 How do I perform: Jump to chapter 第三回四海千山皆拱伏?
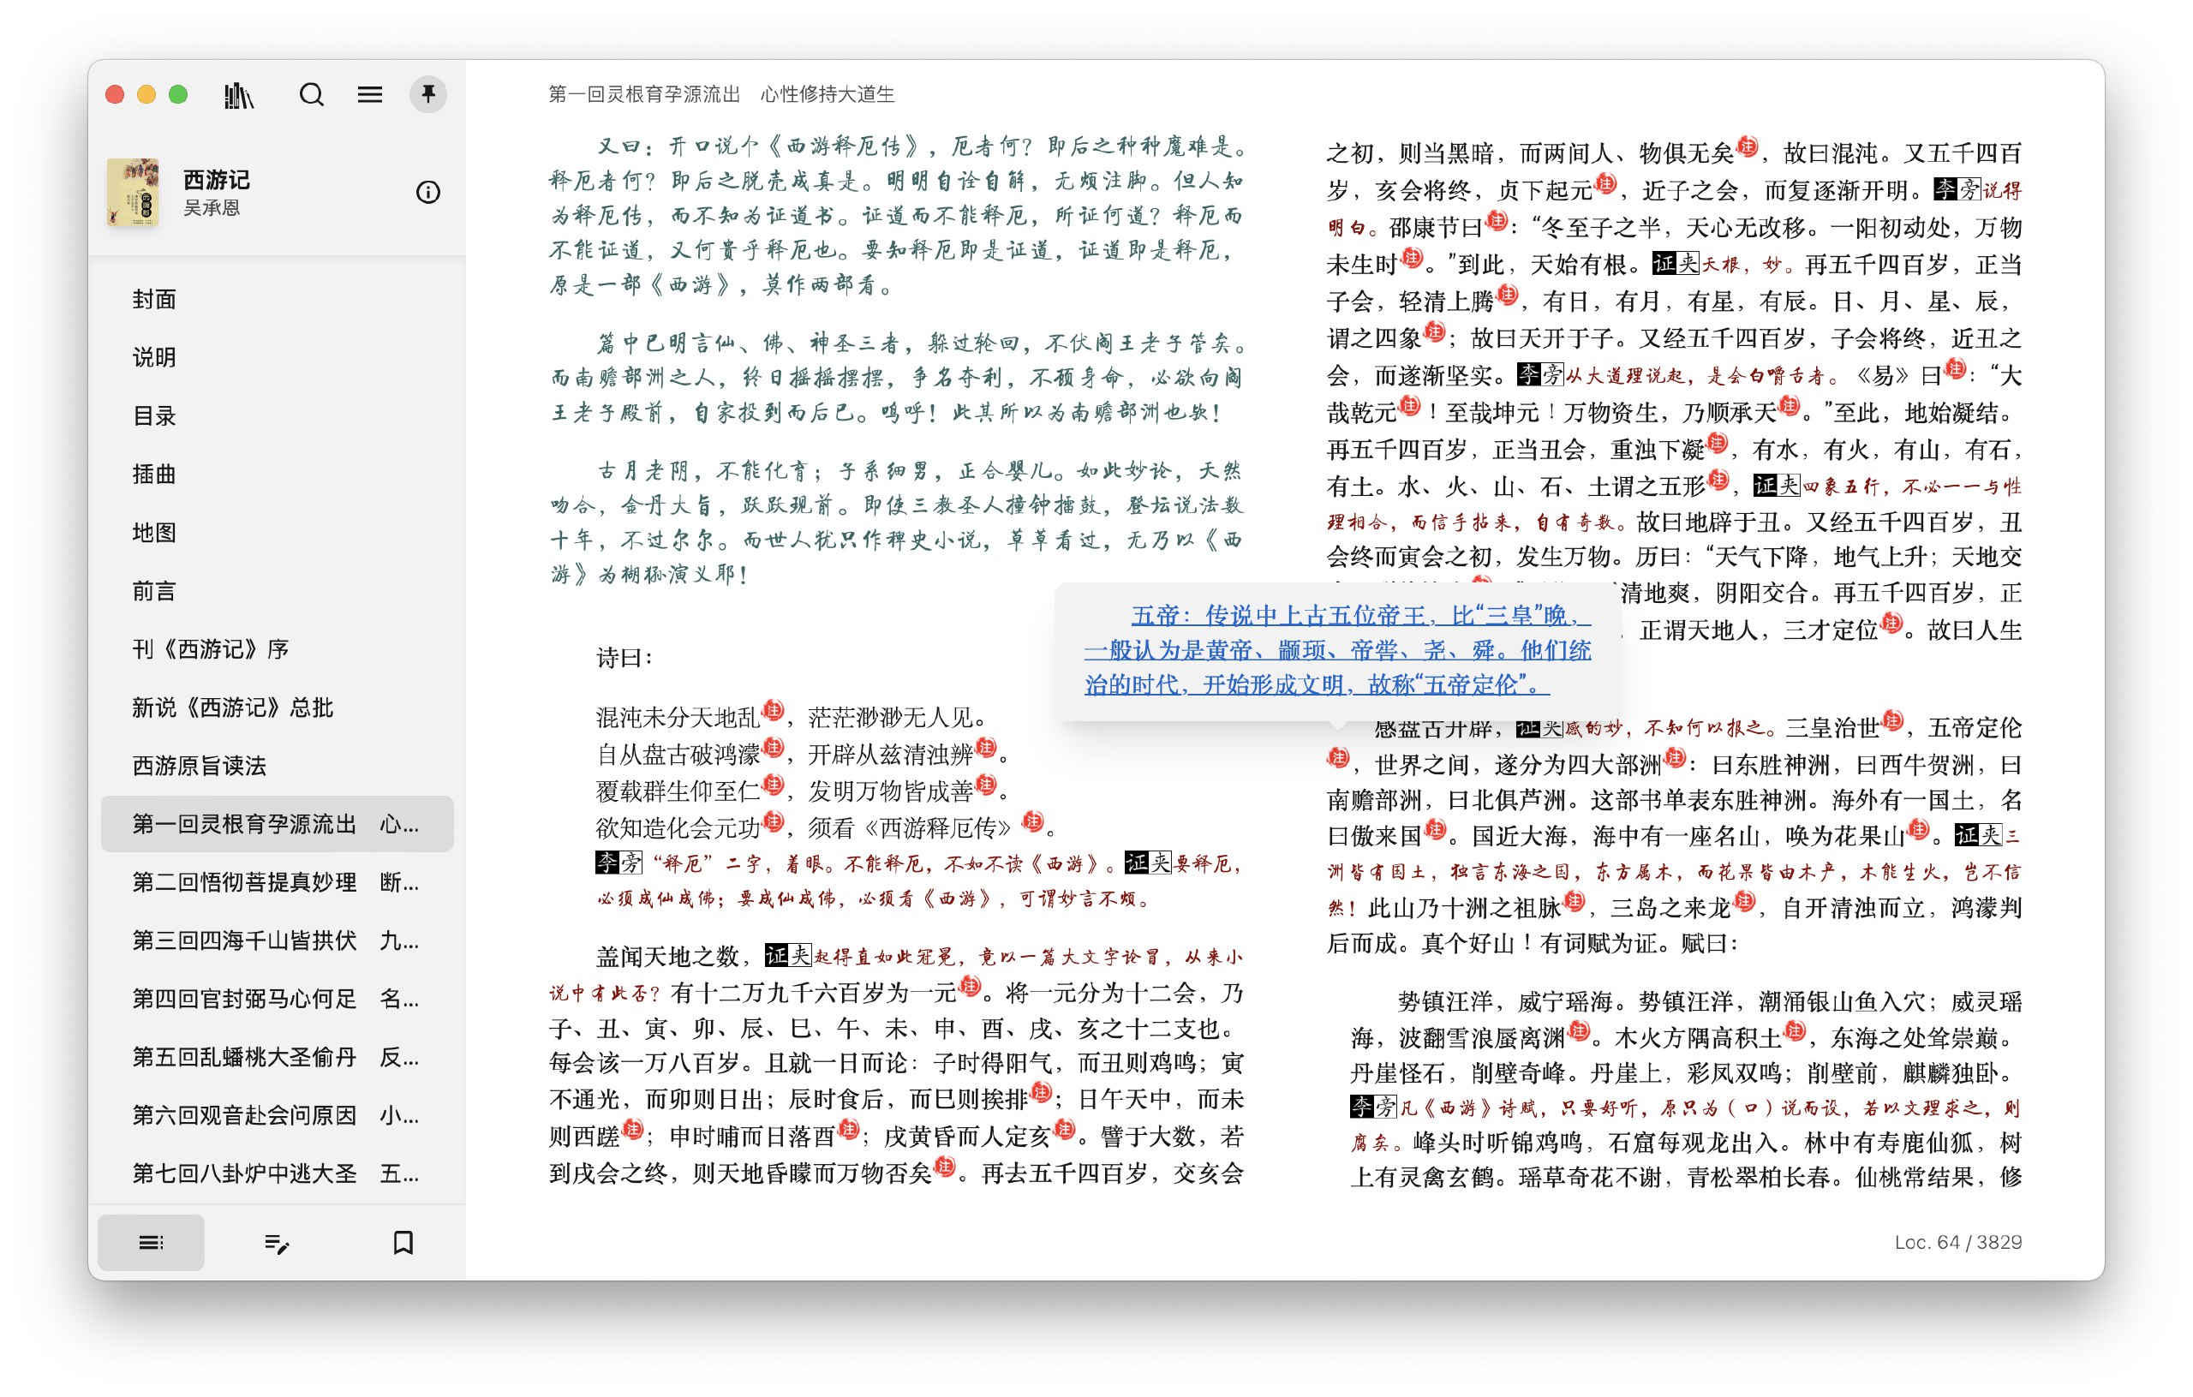click(277, 940)
